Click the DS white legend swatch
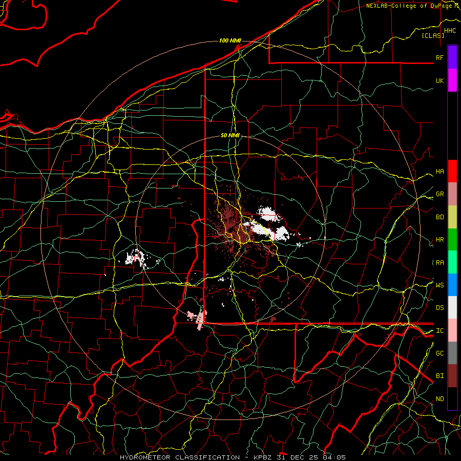This screenshot has width=461, height=461. pyautogui.click(x=452, y=307)
